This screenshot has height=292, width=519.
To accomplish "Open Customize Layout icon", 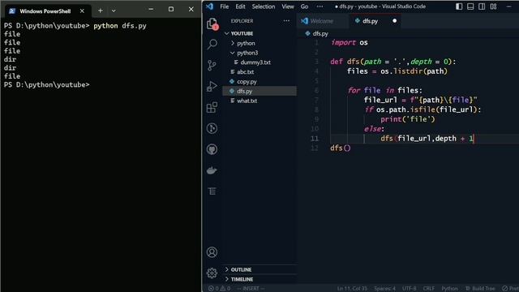I will pos(493,6).
